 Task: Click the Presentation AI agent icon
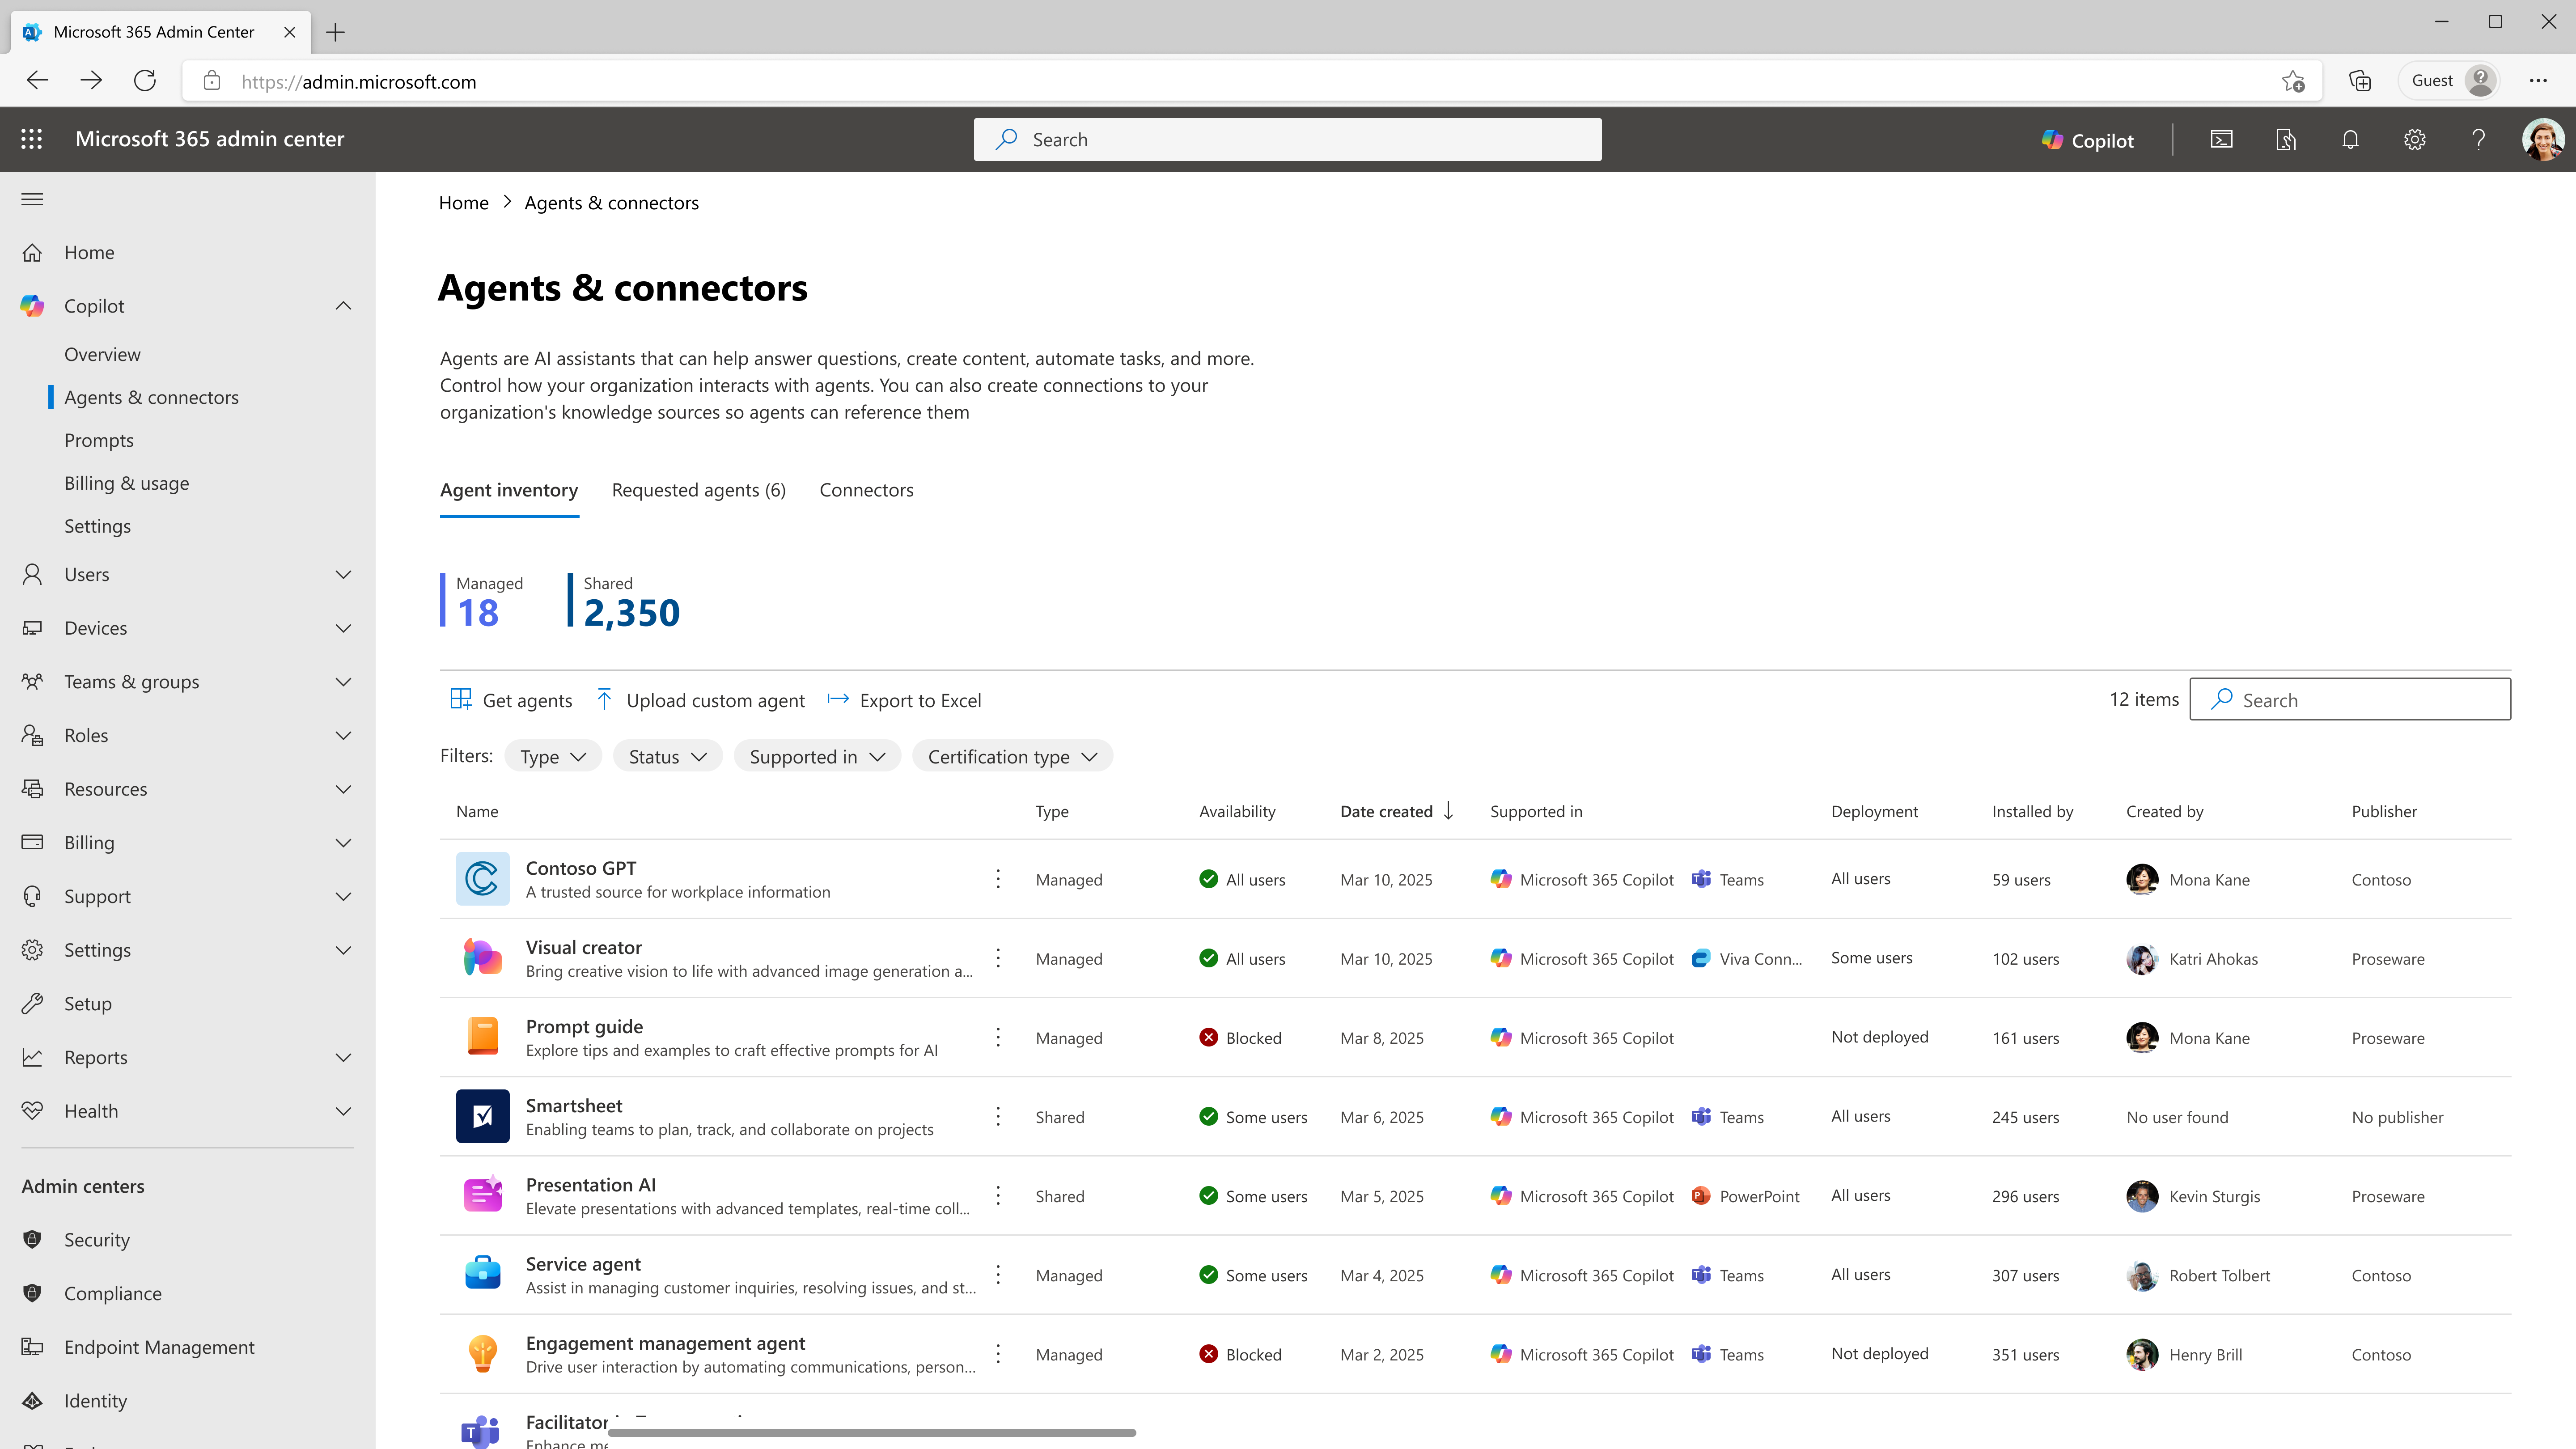tap(482, 1195)
